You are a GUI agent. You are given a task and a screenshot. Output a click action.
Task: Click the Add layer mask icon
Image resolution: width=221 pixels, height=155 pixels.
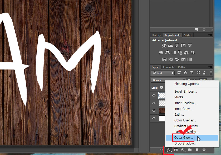176,150
